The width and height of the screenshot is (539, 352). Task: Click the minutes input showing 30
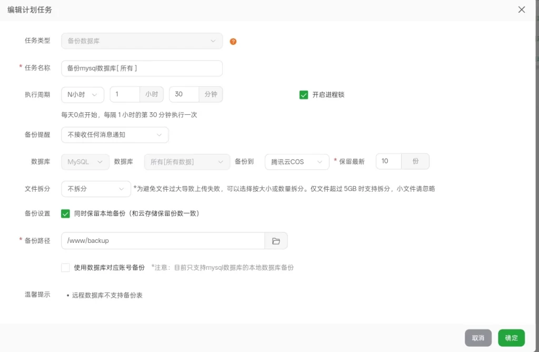click(183, 95)
